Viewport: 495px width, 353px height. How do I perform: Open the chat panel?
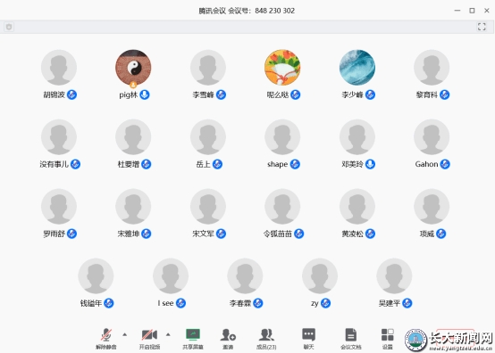[309, 338]
